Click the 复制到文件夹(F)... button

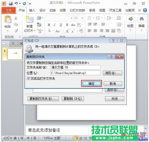[x=43, y=99]
